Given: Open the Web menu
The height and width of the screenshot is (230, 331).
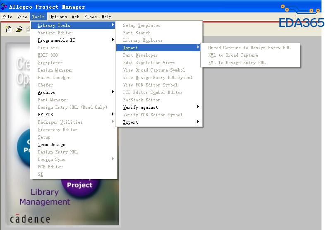Looking at the screenshot, I should 75,17.
